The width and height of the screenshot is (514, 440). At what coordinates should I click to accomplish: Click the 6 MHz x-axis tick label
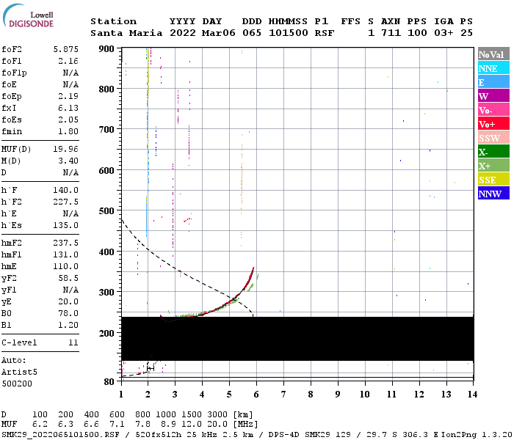[x=256, y=395]
